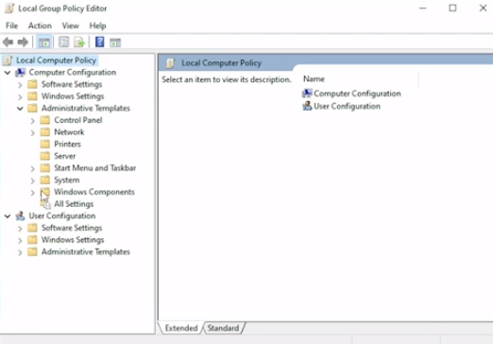This screenshot has width=493, height=344.
Task: Expand the Windows Components node
Action: [33, 193]
